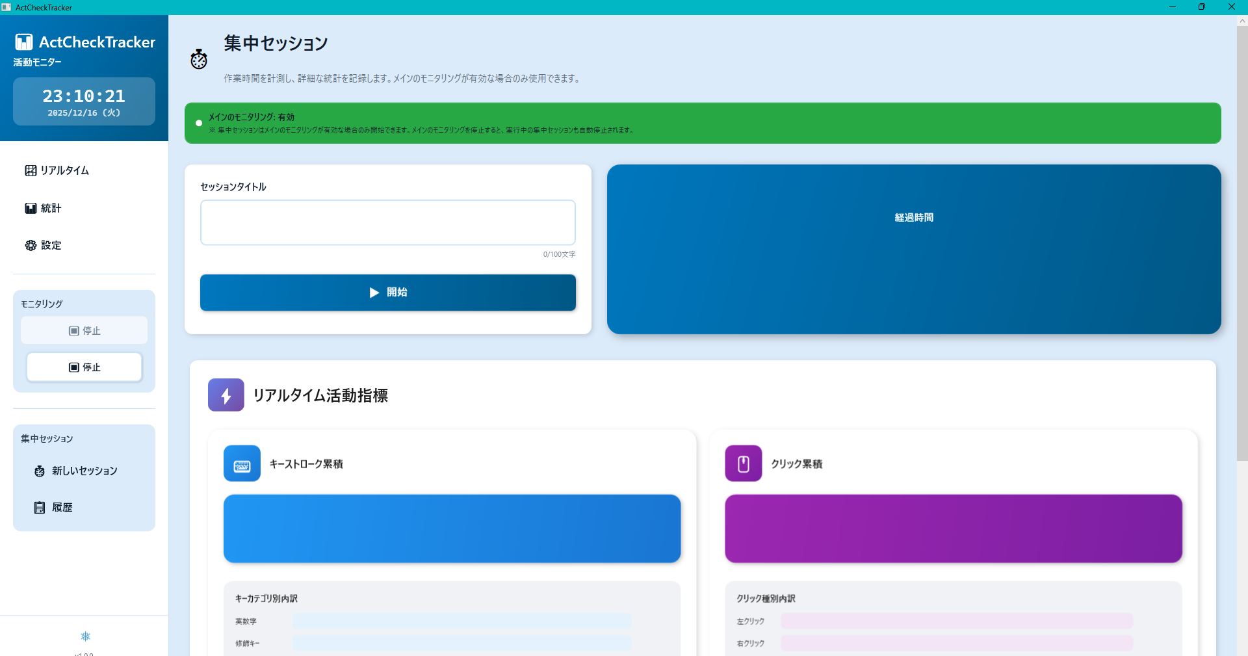
Task: Click inside the セッションタイトル input field
Action: coord(387,222)
